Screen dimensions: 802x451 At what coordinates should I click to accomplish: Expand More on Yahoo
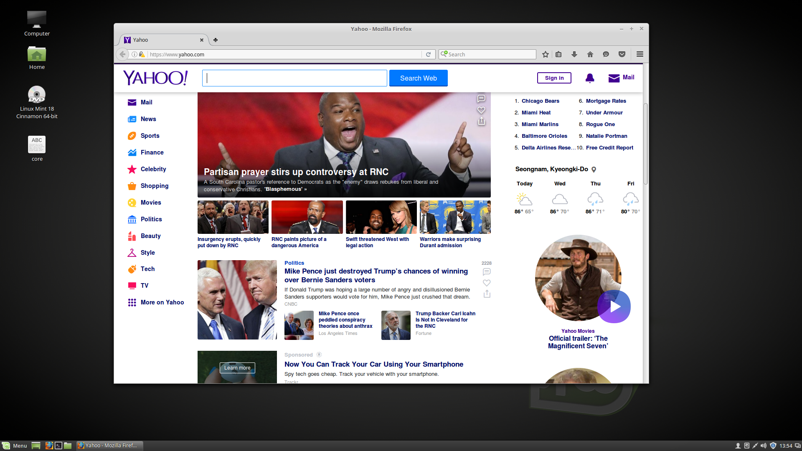(156, 302)
